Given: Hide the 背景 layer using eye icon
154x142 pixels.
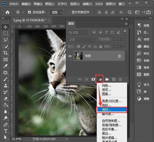Looking at the screenshot, I should [70, 56].
